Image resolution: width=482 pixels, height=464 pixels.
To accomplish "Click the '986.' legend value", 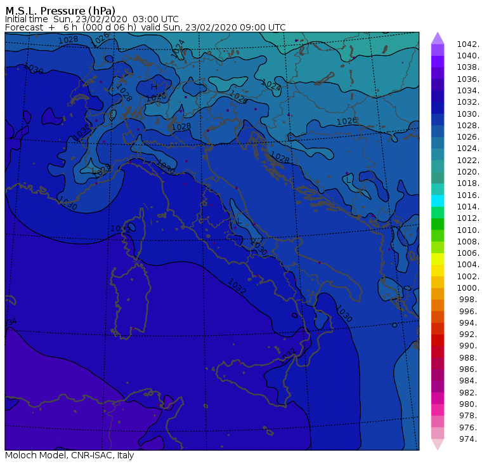I will [x=469, y=369].
